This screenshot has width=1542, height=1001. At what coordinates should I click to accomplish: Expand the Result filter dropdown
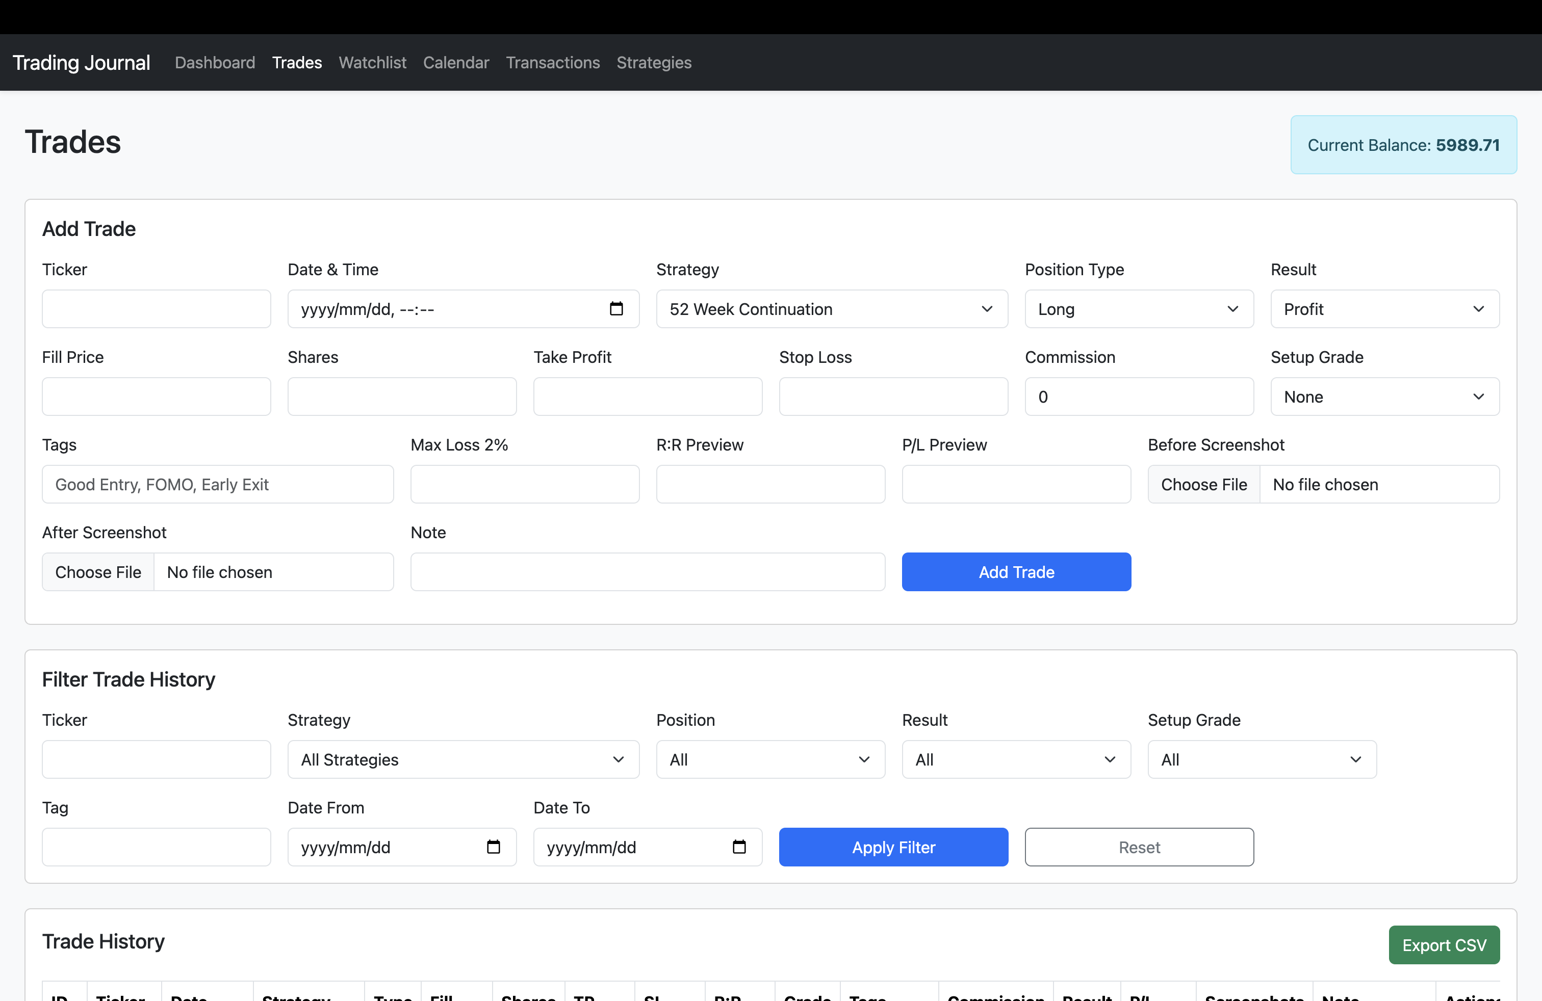click(x=1016, y=759)
